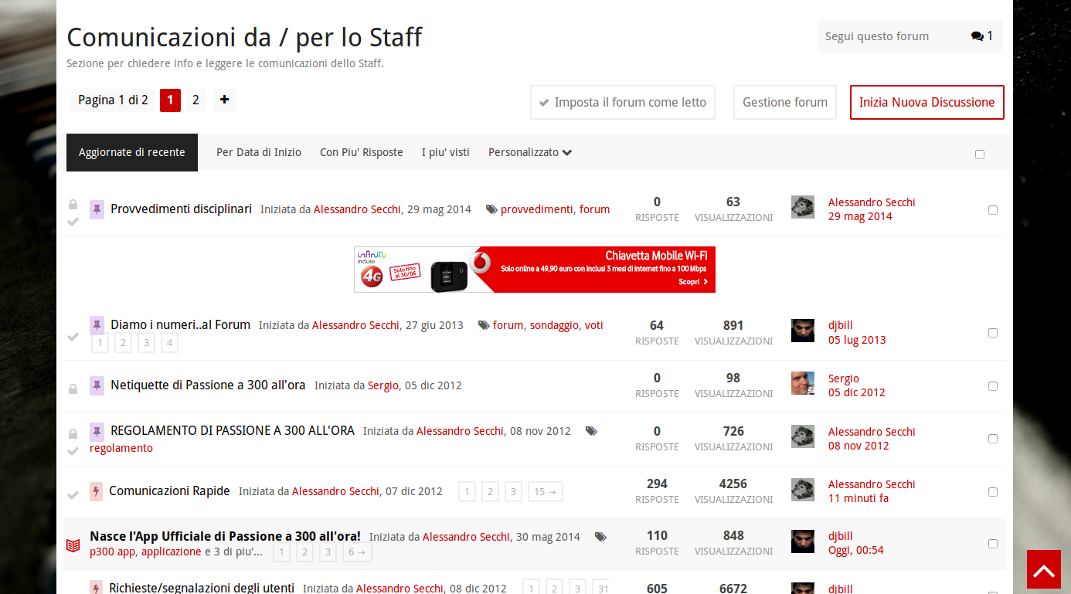Click the scroll-to-top arrow button
1071x594 pixels.
coord(1043,569)
